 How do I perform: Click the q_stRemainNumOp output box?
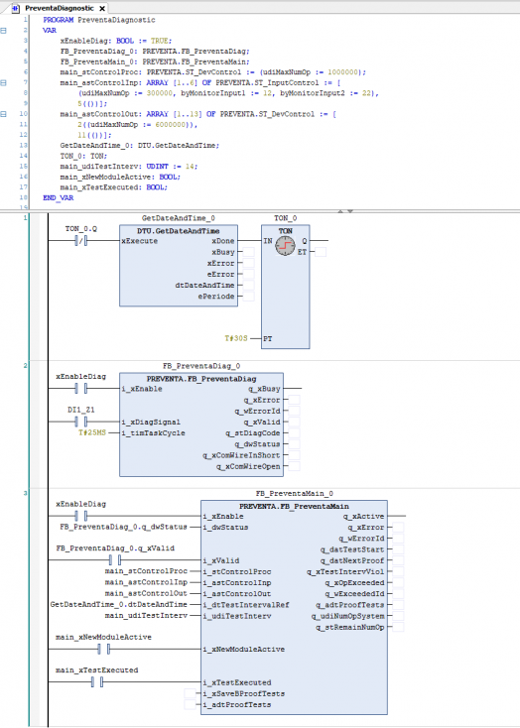coord(398,627)
